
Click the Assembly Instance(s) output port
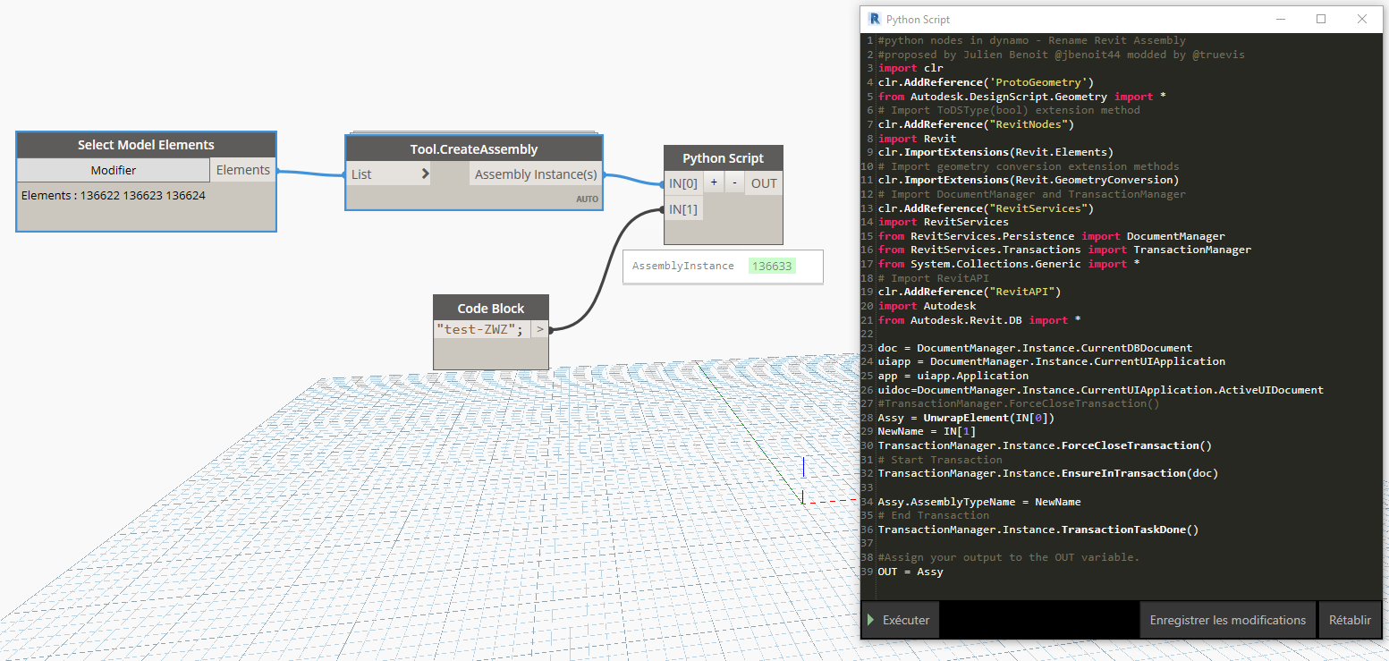535,174
